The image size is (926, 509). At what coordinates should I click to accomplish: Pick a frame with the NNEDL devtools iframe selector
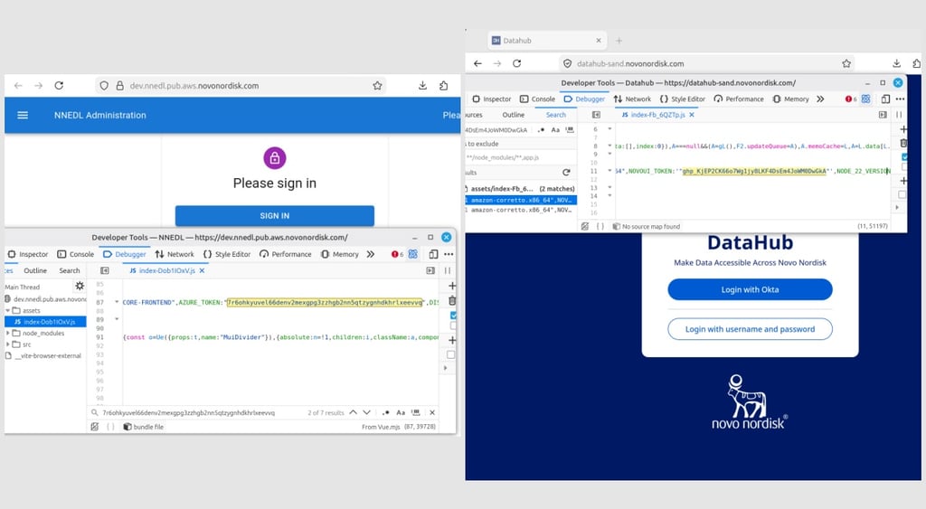(x=413, y=254)
